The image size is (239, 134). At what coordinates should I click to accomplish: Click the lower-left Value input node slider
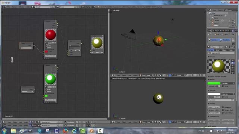click(x=28, y=92)
